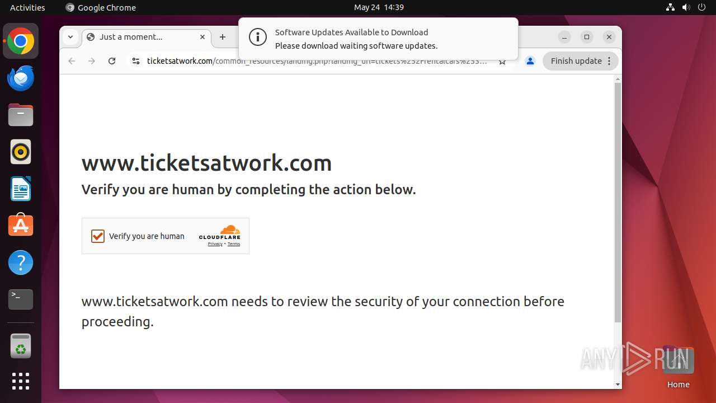The image size is (716, 403).
Task: Open the Home desktop folder
Action: click(678, 367)
